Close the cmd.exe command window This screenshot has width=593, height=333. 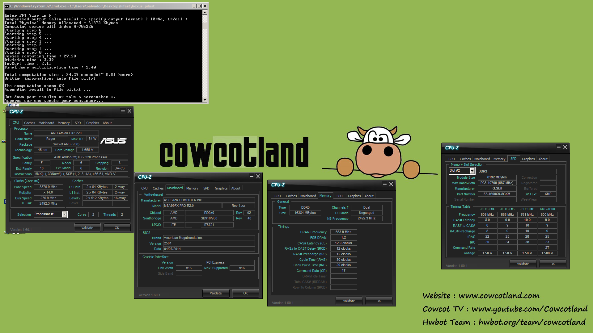205,6
